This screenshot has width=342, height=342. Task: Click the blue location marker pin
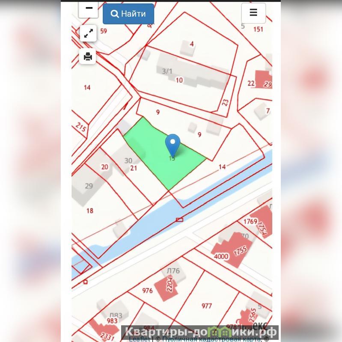pos(172,146)
